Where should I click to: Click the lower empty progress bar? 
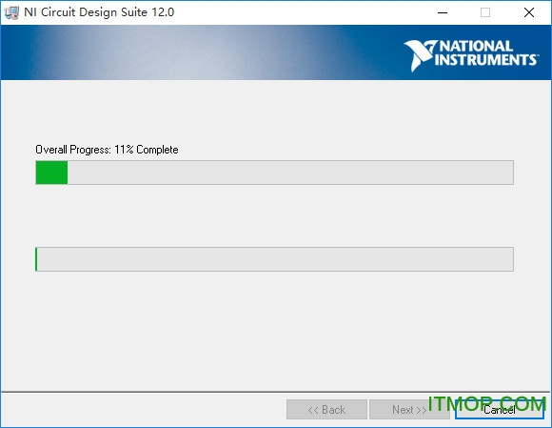(275, 259)
